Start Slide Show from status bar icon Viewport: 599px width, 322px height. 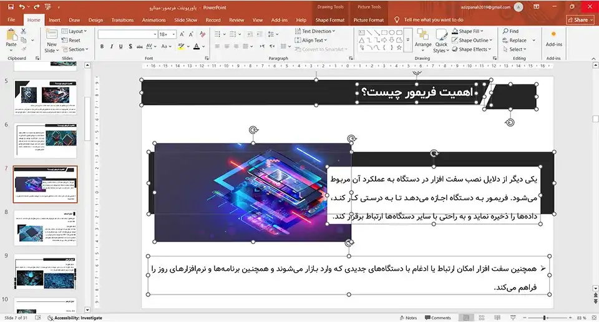point(513,318)
